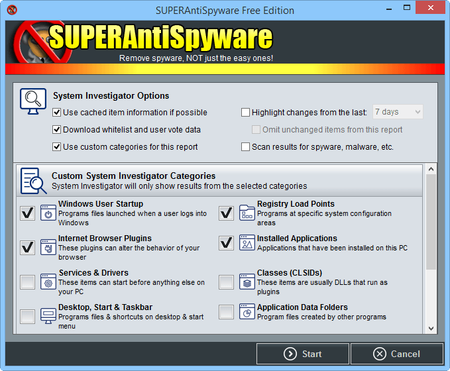The height and width of the screenshot is (371, 450).
Task: Click the Internet Browser Plugins icon
Action: click(48, 247)
